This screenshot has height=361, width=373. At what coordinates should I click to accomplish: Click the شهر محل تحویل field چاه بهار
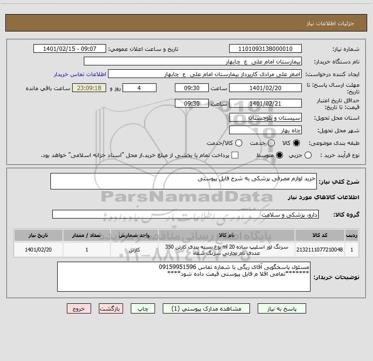265,130
